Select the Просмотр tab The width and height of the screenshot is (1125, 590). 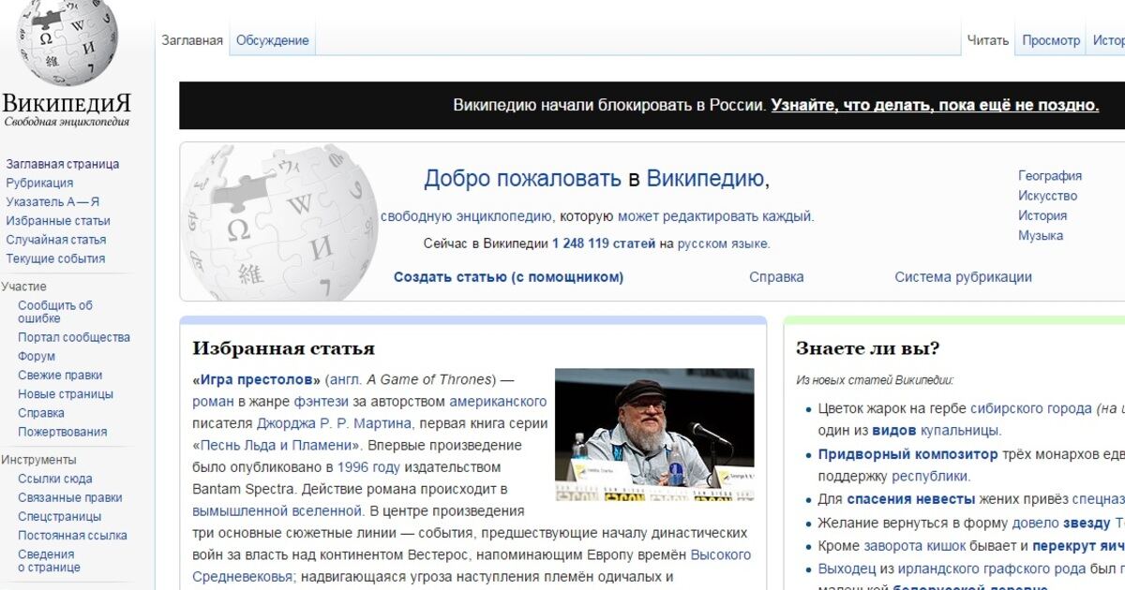pos(1051,40)
